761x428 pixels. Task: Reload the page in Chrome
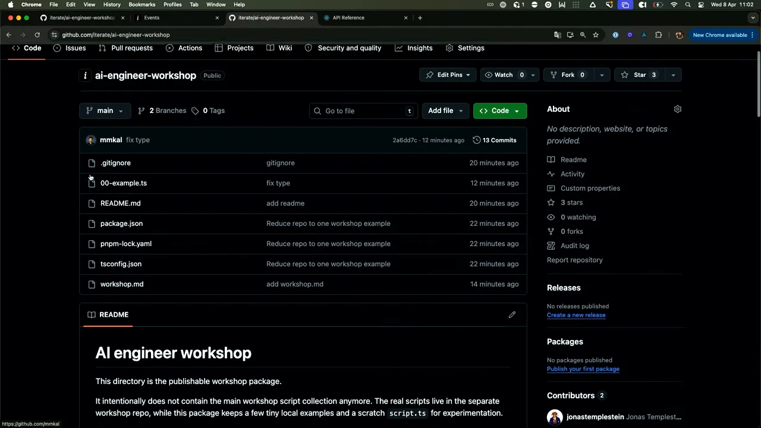click(x=37, y=35)
